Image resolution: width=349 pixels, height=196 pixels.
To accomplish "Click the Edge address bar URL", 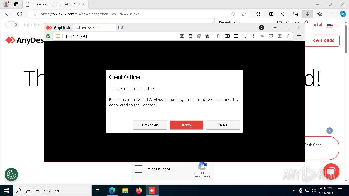I will (90, 14).
